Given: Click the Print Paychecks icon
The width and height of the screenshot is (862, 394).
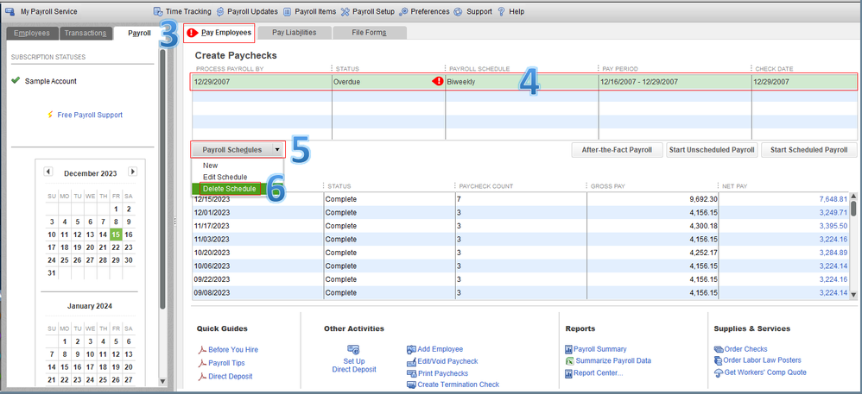Looking at the screenshot, I should coord(411,373).
